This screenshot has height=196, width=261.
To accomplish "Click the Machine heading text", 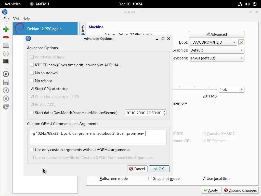I will (96, 27).
